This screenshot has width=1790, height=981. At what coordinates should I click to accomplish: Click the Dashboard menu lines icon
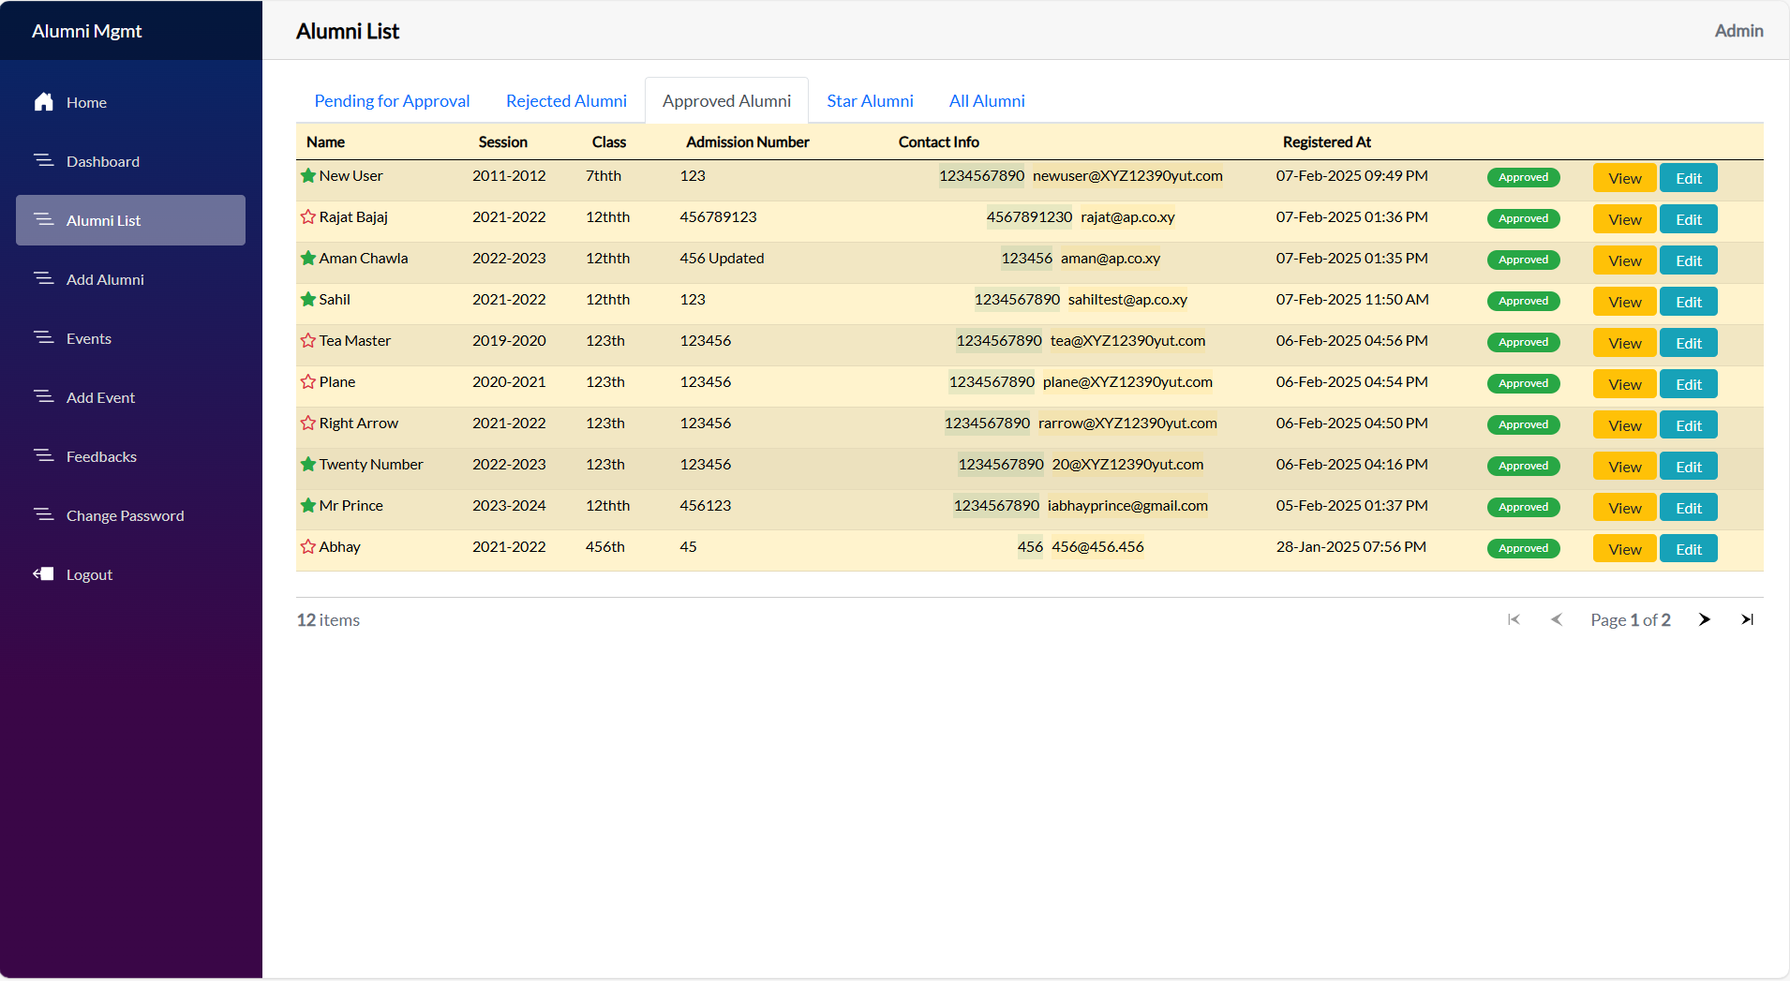pyautogui.click(x=44, y=161)
